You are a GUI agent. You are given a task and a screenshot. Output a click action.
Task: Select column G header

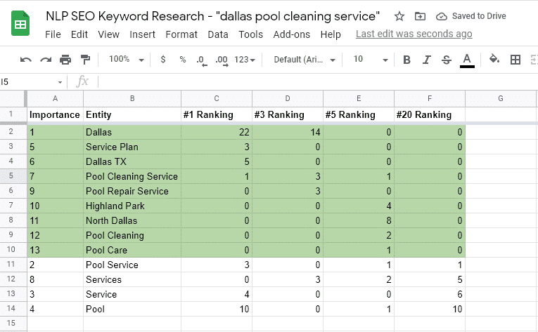pos(501,99)
